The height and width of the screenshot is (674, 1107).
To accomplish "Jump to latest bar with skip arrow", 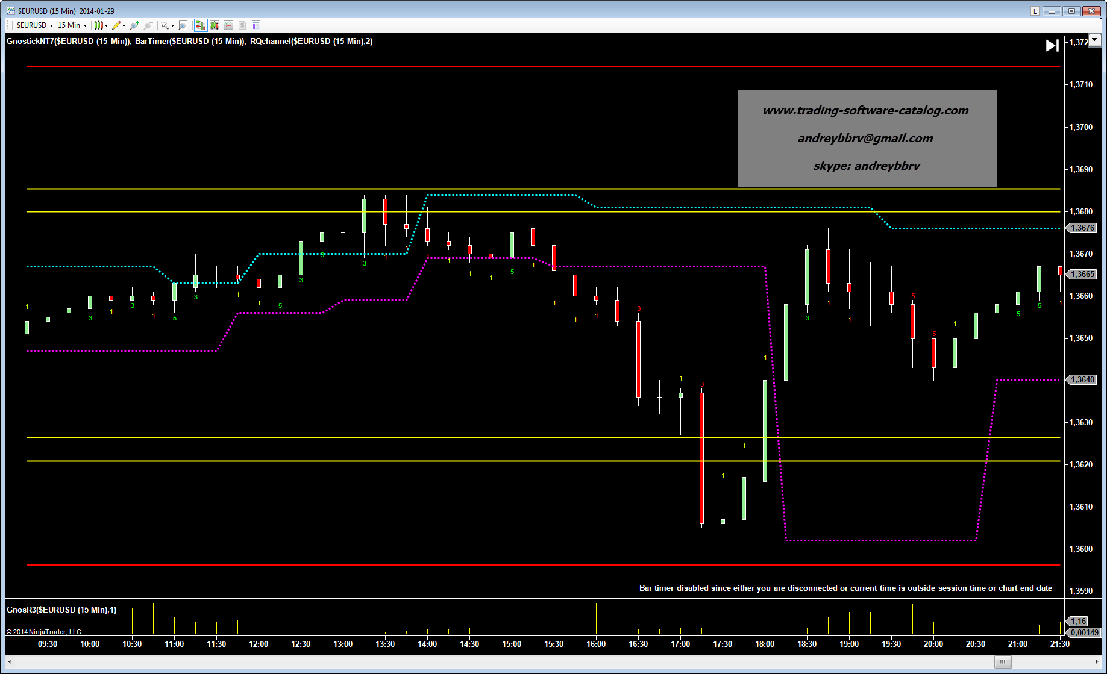I will (x=1052, y=46).
